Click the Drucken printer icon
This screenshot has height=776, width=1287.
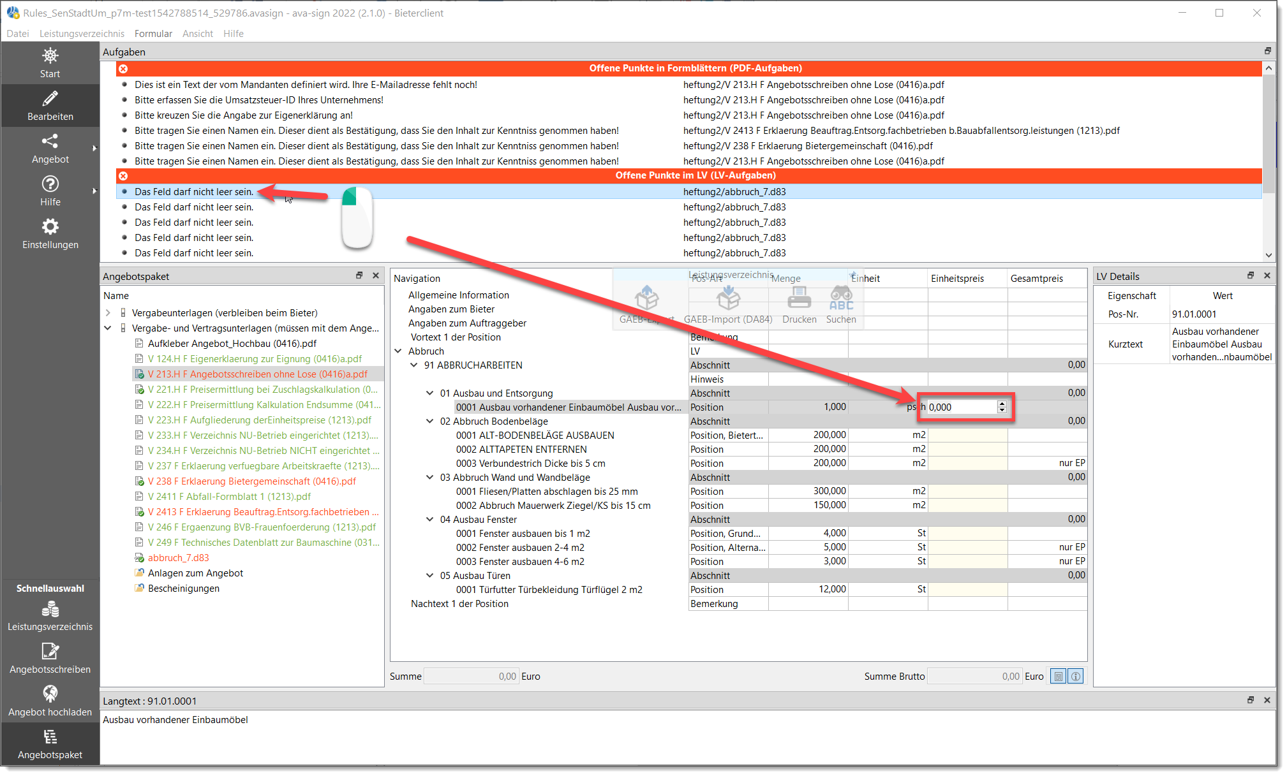tap(800, 298)
